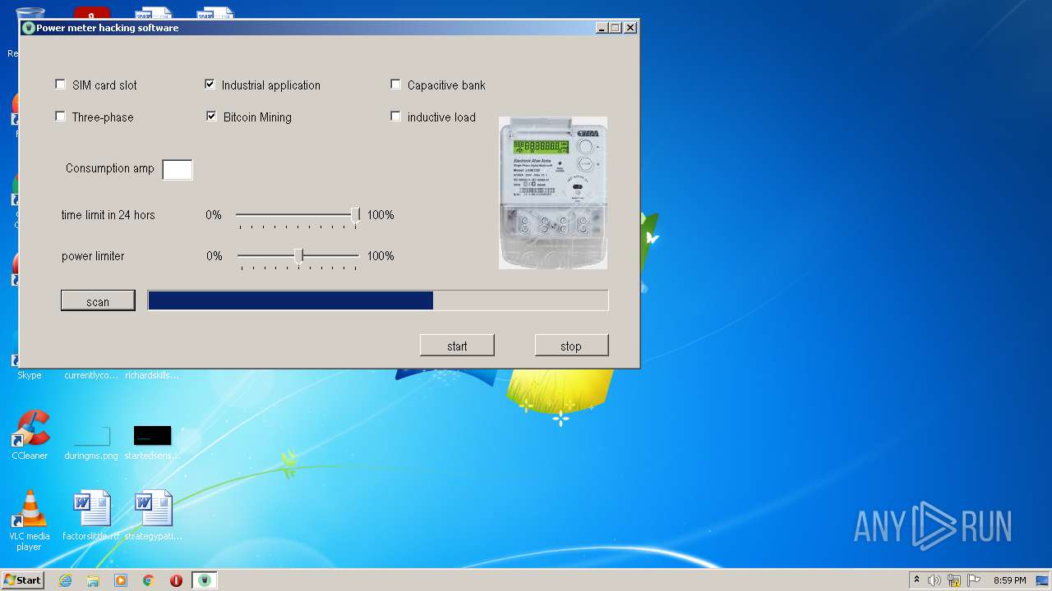Open the network status tray icon
The width and height of the screenshot is (1052, 591).
click(954, 580)
